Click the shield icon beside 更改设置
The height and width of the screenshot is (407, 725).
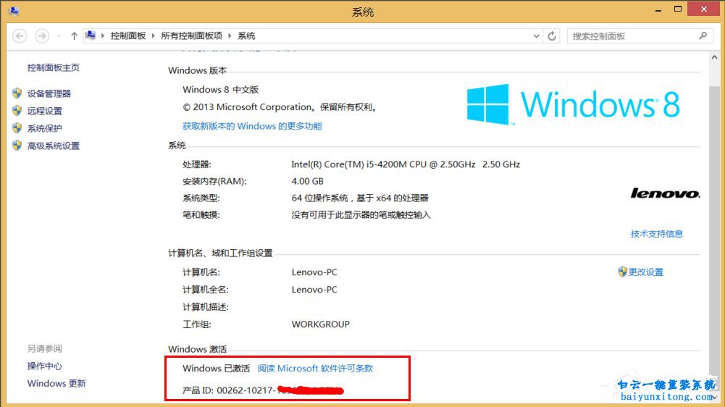[x=622, y=272]
